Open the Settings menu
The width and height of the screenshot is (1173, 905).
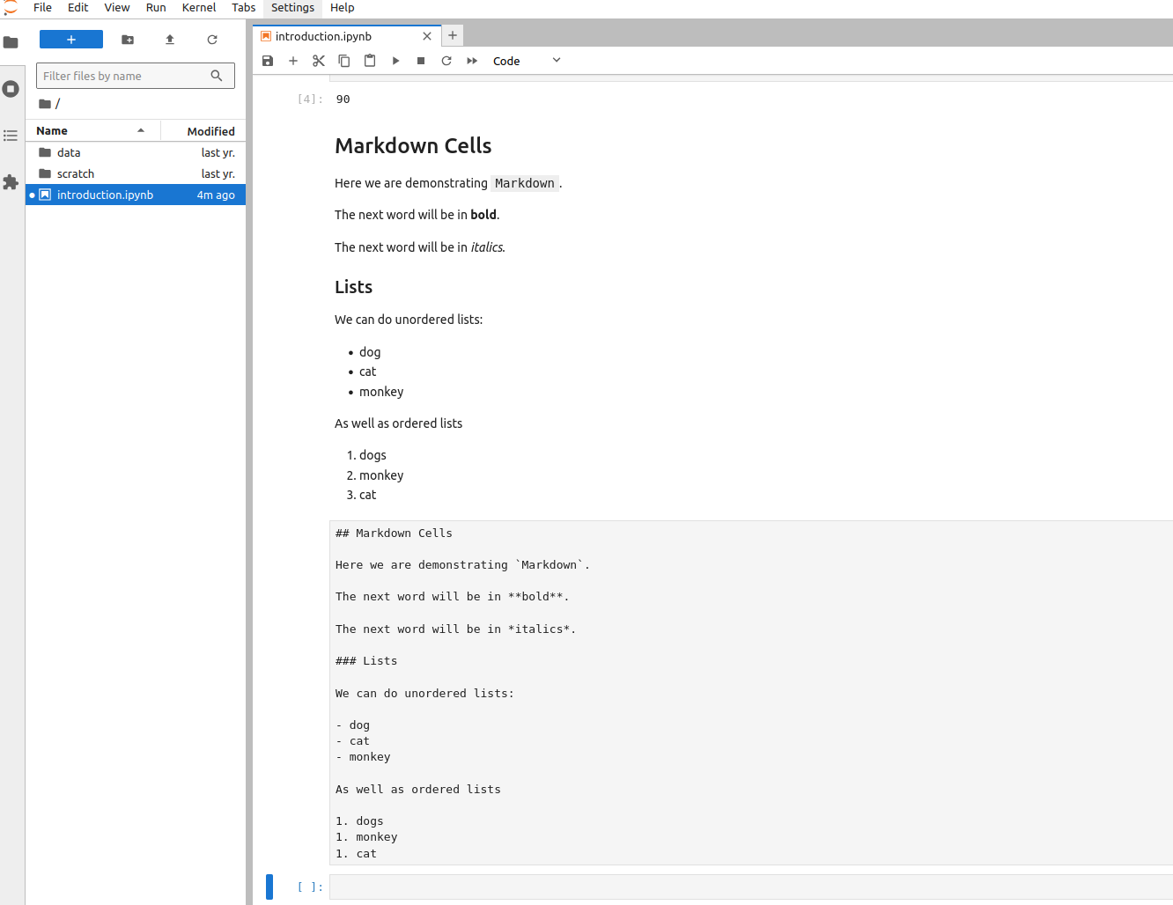coord(292,8)
